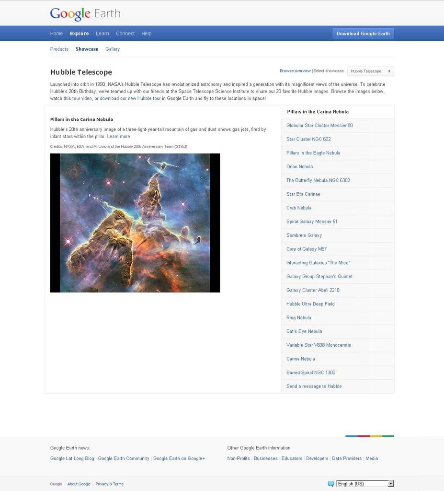
Task: Select Pillars in the Eagle Nebula
Action: click(338, 153)
